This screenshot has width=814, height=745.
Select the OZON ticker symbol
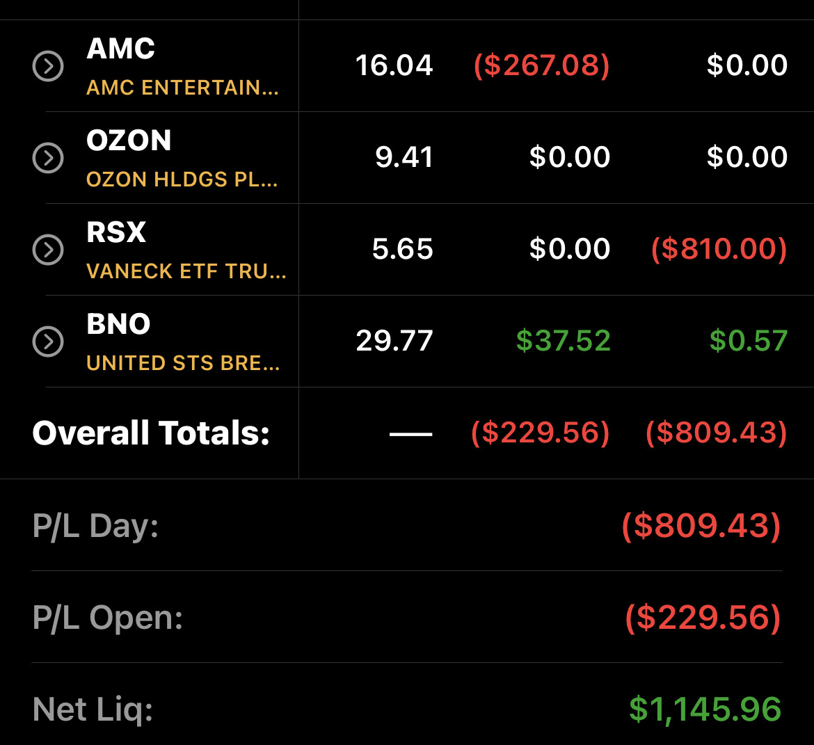pyautogui.click(x=129, y=141)
